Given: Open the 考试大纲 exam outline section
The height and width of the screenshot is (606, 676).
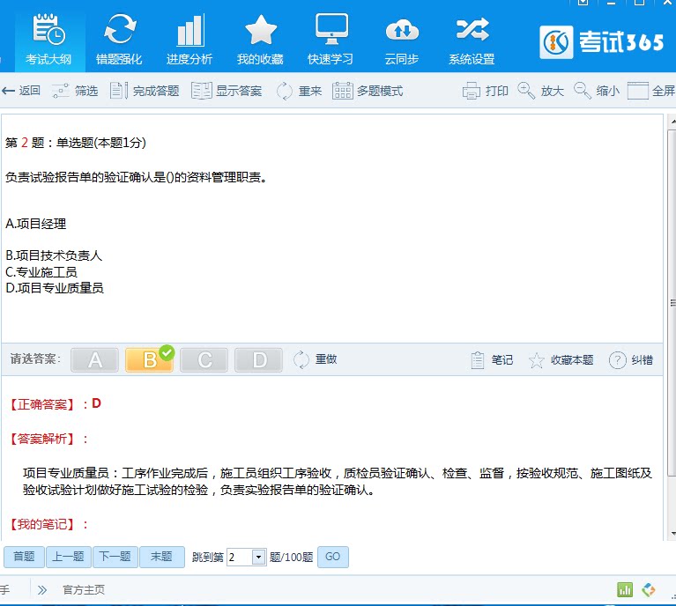Looking at the screenshot, I should click(48, 41).
